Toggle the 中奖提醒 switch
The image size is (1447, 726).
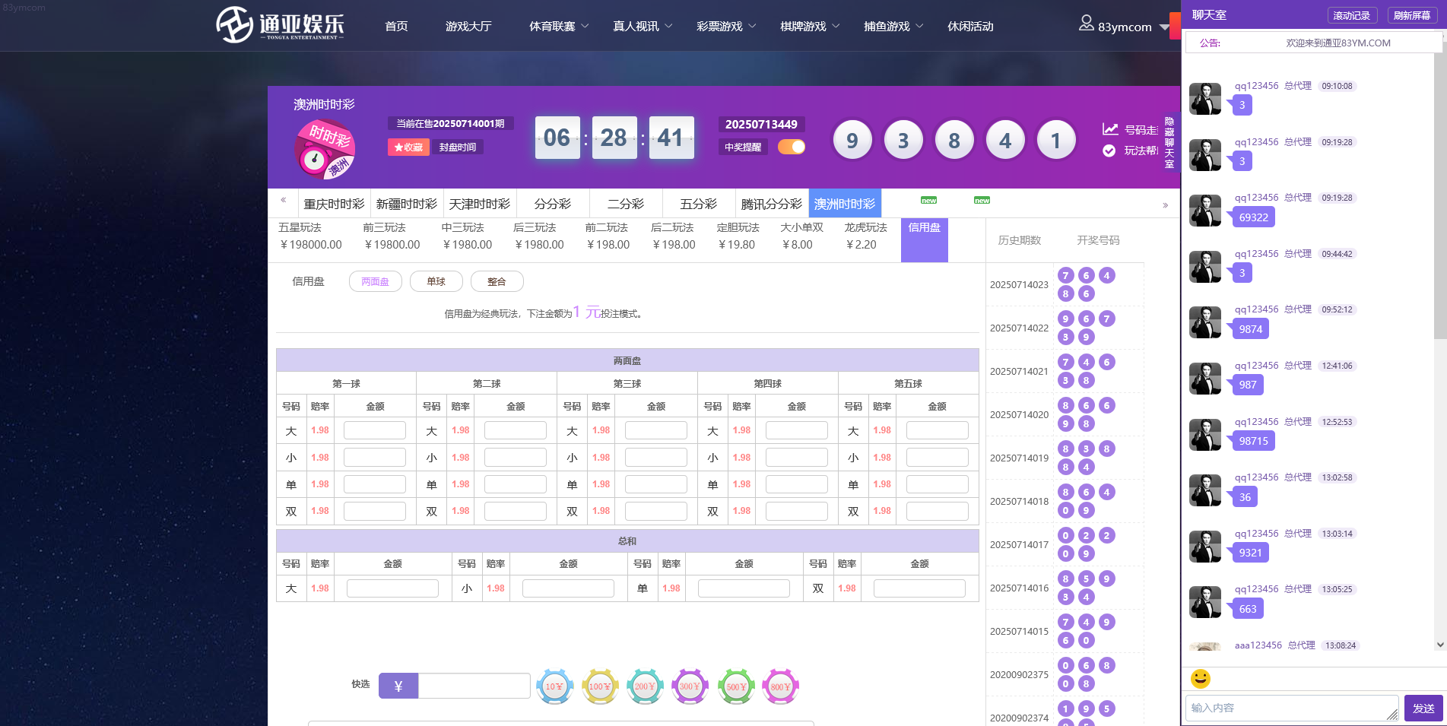tap(791, 147)
